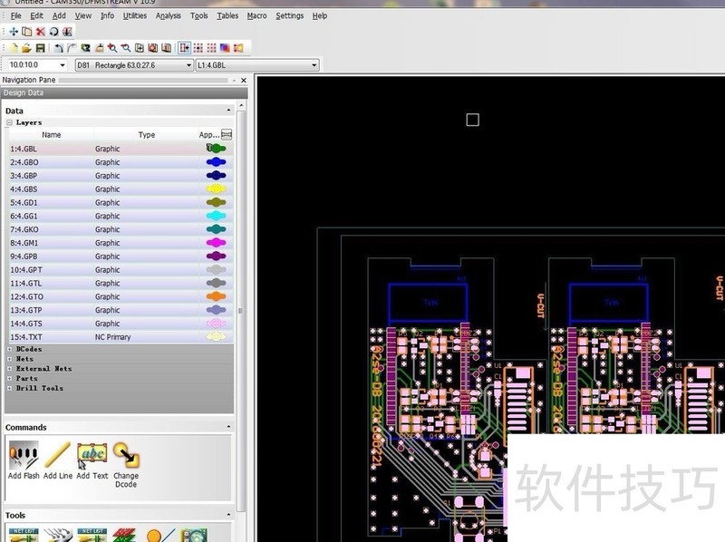Click the Open folder toolbar icon
This screenshot has width=725, height=542.
click(x=27, y=48)
